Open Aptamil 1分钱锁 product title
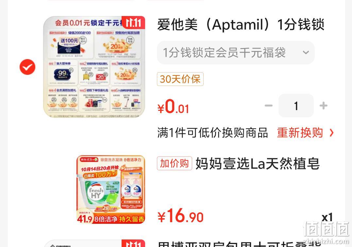Viewport: 352px width, 247px height. tap(241, 24)
